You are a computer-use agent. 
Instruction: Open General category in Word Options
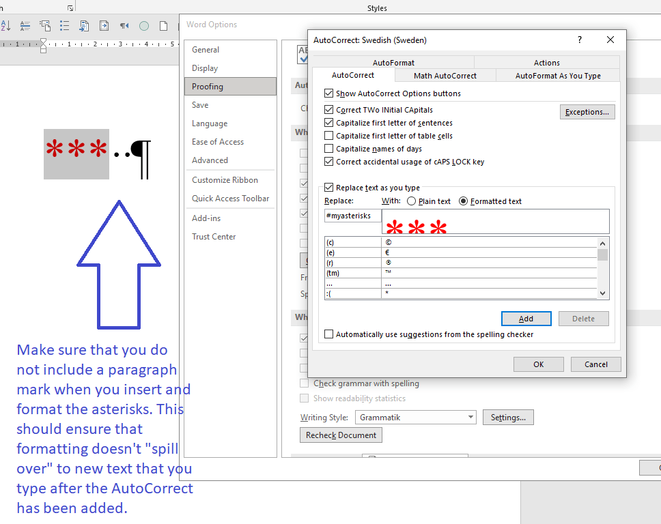[x=230, y=50]
